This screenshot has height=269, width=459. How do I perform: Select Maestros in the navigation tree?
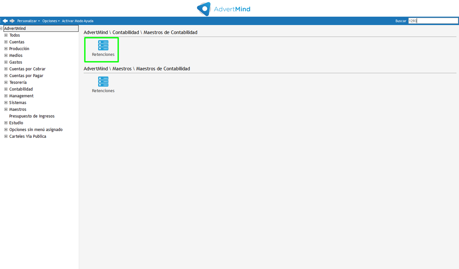tap(18, 109)
